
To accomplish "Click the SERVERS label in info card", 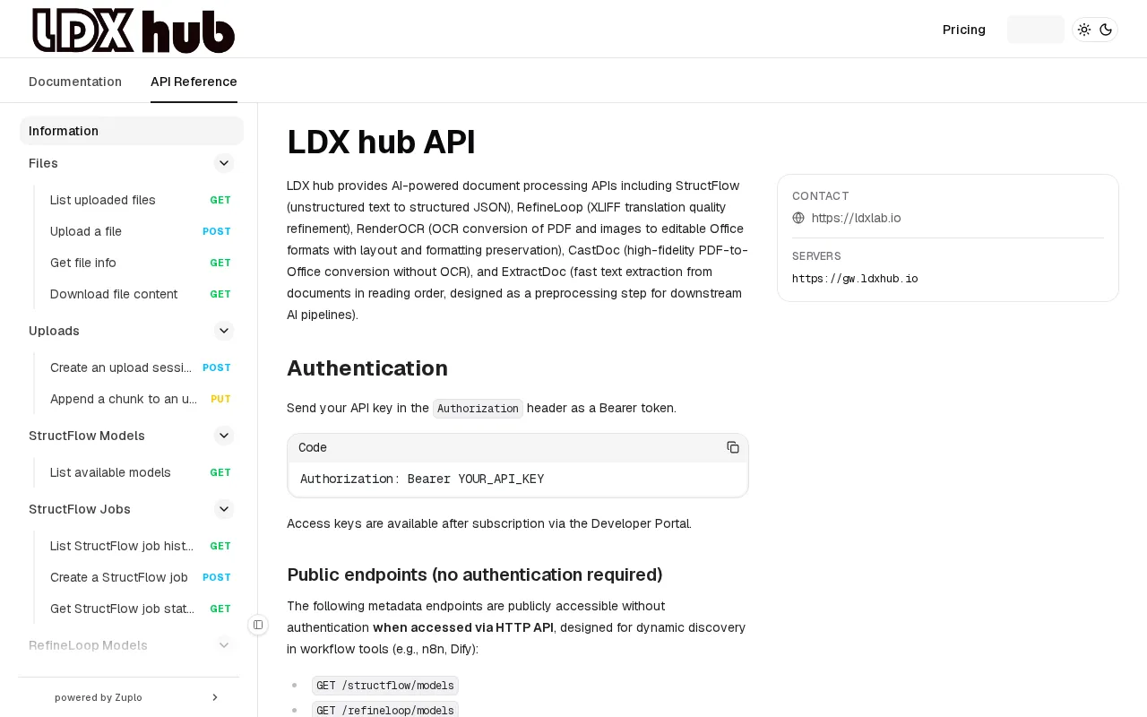I will [816, 256].
